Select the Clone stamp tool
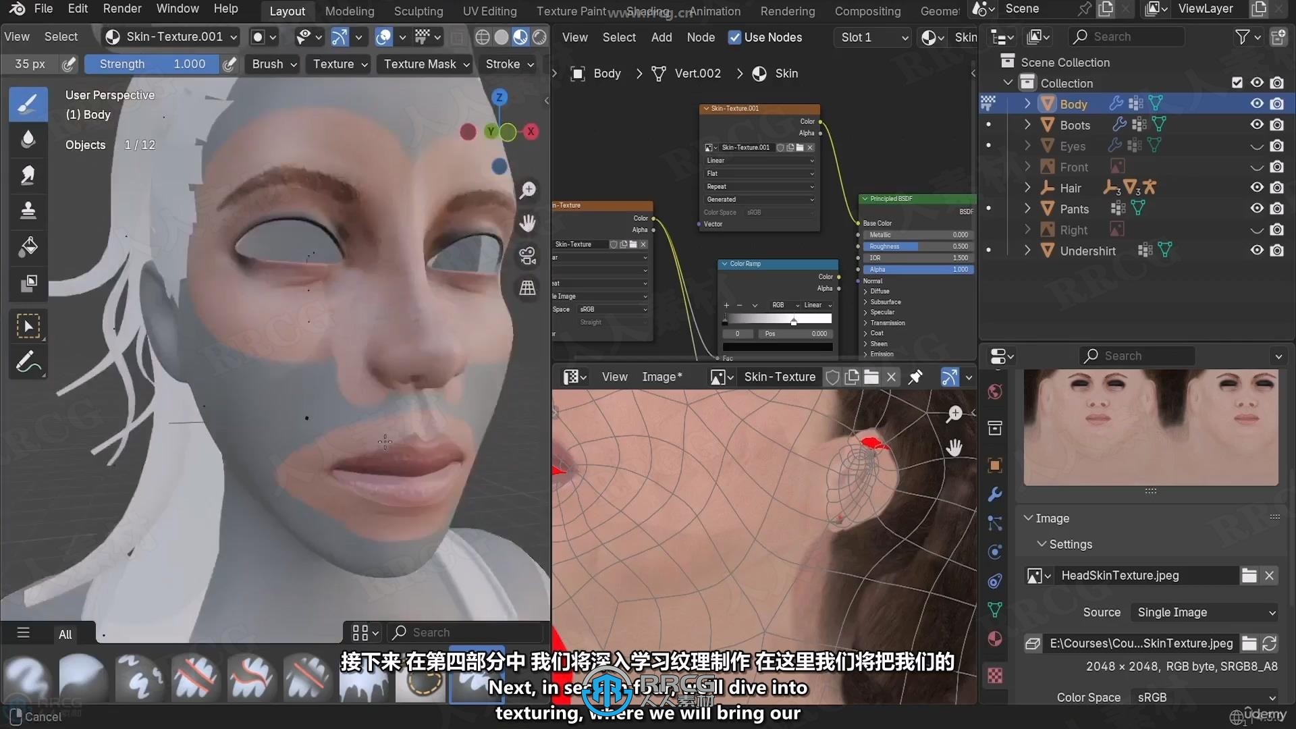The height and width of the screenshot is (729, 1296). click(28, 211)
